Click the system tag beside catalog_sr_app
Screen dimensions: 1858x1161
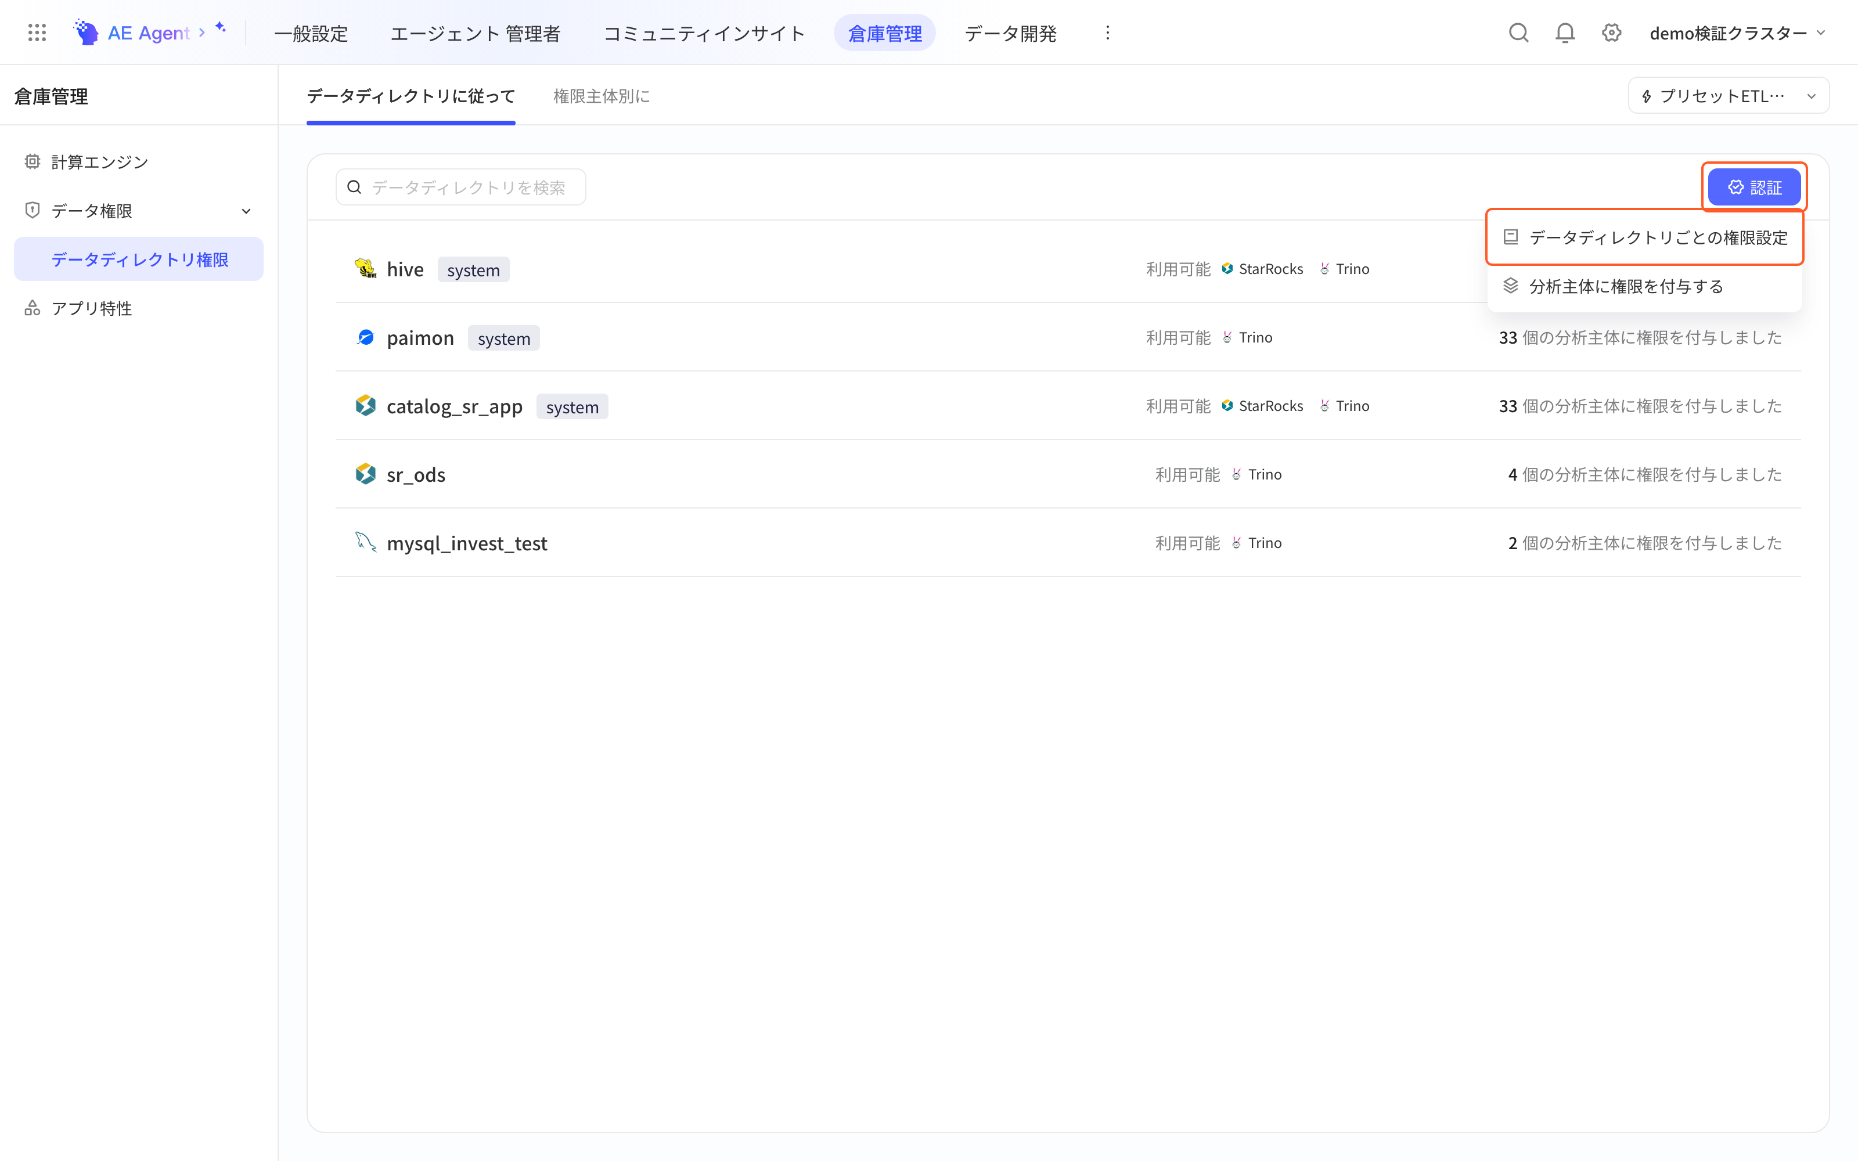(x=572, y=406)
